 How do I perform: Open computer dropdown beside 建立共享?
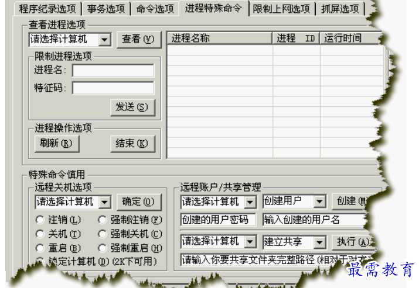click(x=250, y=242)
